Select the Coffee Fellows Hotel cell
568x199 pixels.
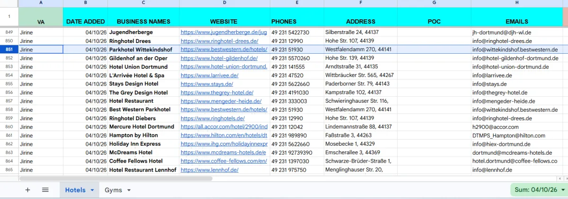[x=143, y=161]
